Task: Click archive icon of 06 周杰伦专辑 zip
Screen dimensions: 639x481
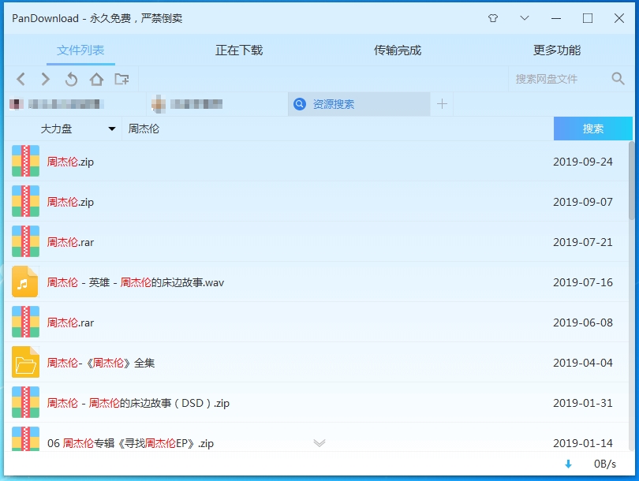Action: 26,439
